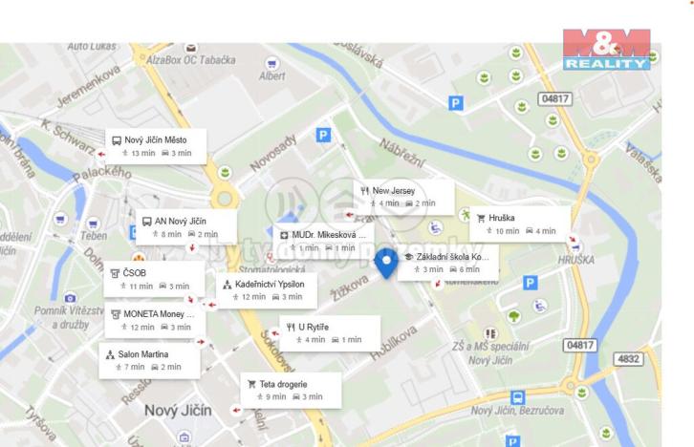Viewport: 694px width, 447px height.
Task: Open the AN Nový Jičín bus card
Action: click(185, 226)
